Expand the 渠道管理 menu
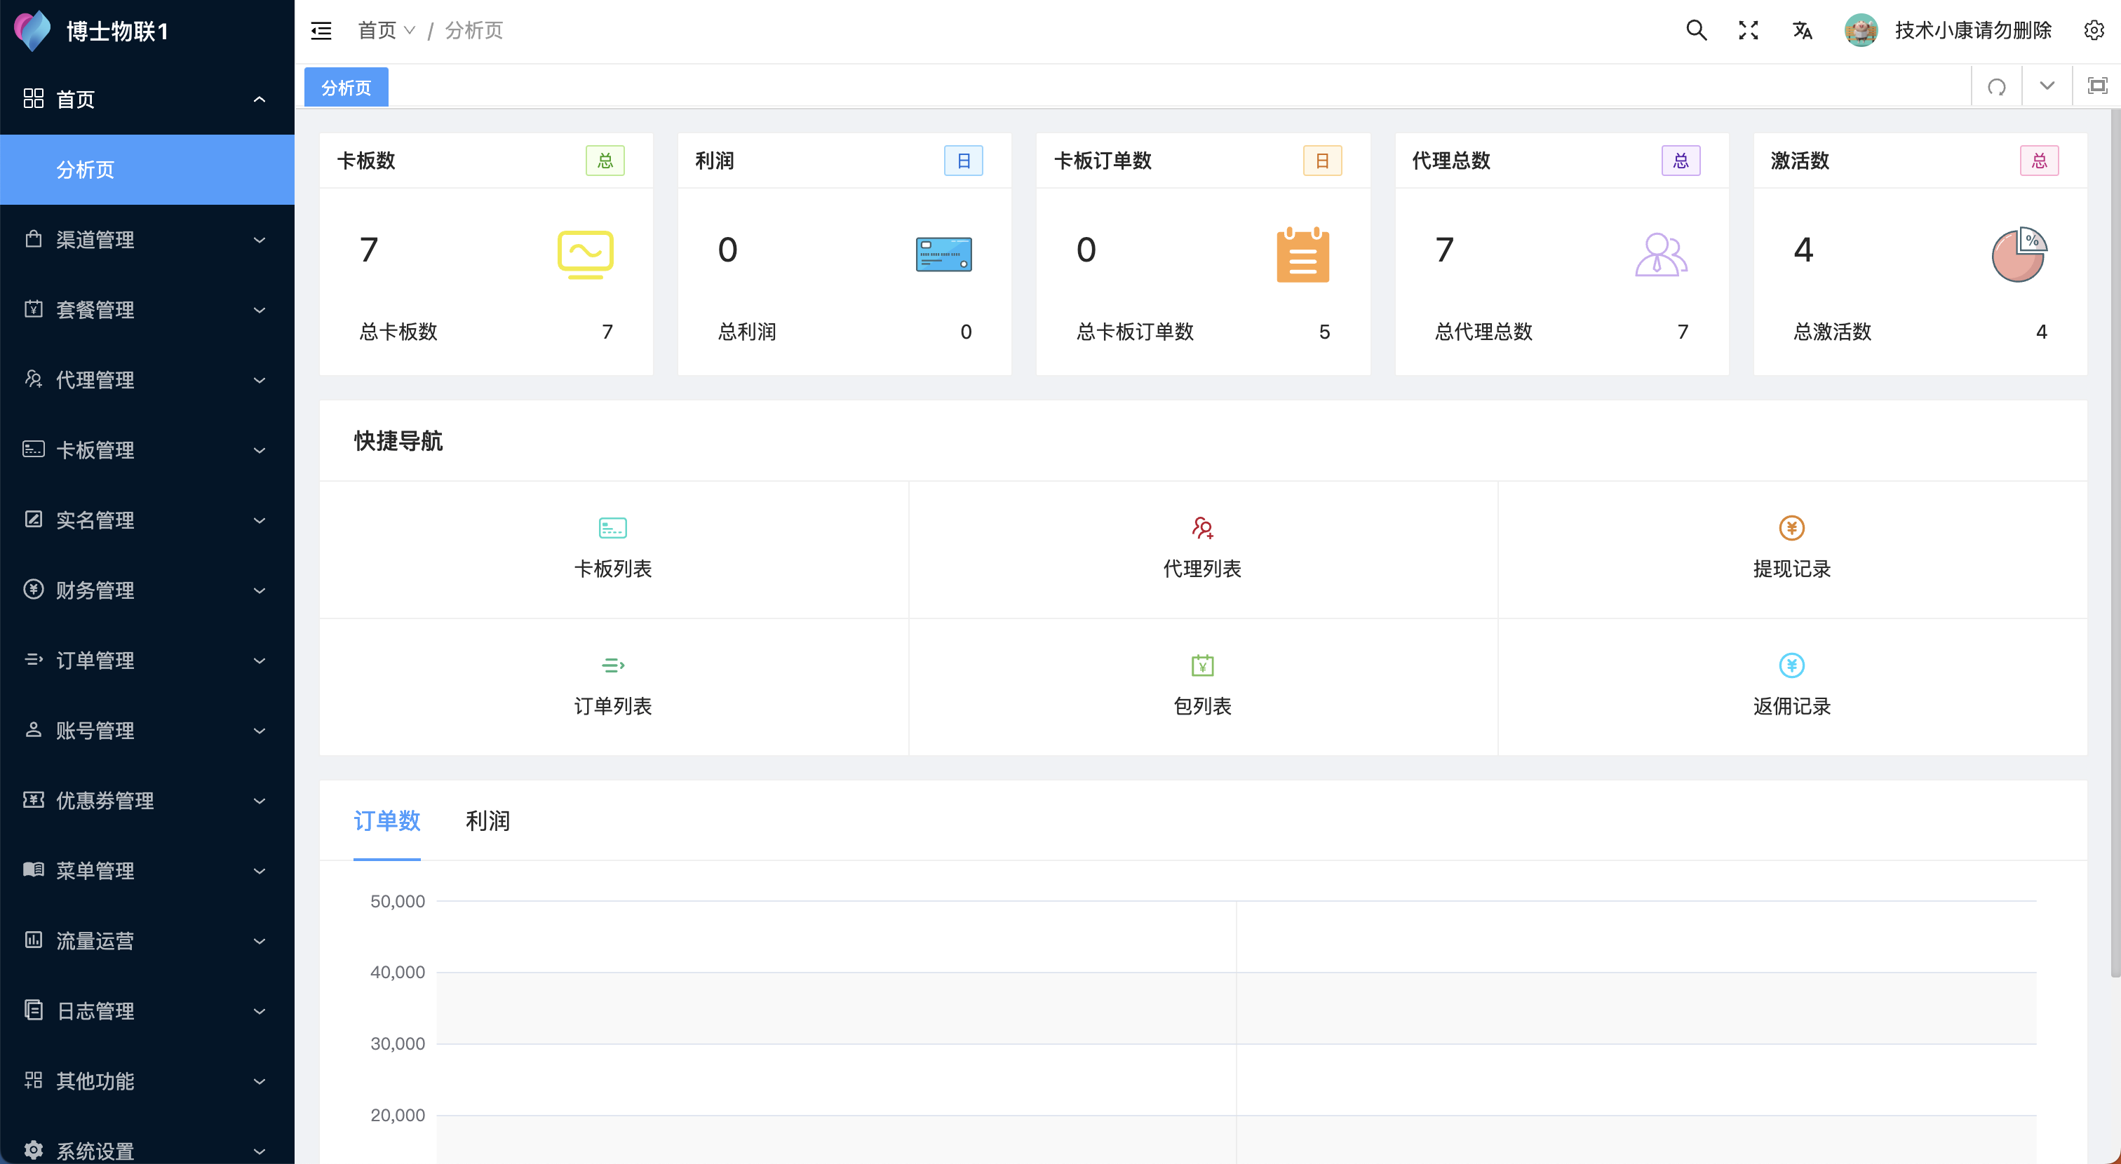The height and width of the screenshot is (1164, 2121). click(x=147, y=240)
